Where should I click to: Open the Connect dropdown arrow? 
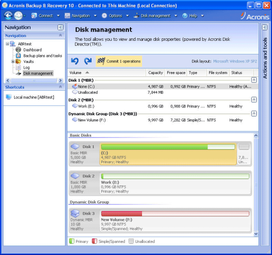click(x=58, y=16)
